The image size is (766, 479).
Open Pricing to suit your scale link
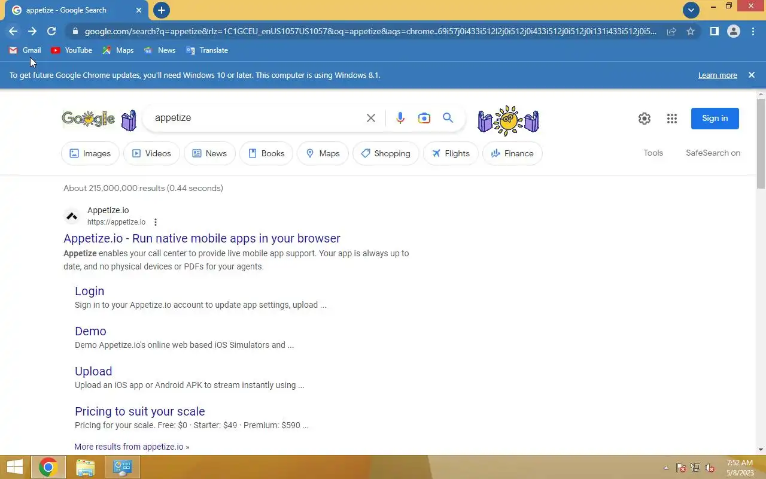(140, 411)
